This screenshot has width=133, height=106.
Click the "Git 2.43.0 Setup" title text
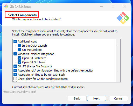20,7
